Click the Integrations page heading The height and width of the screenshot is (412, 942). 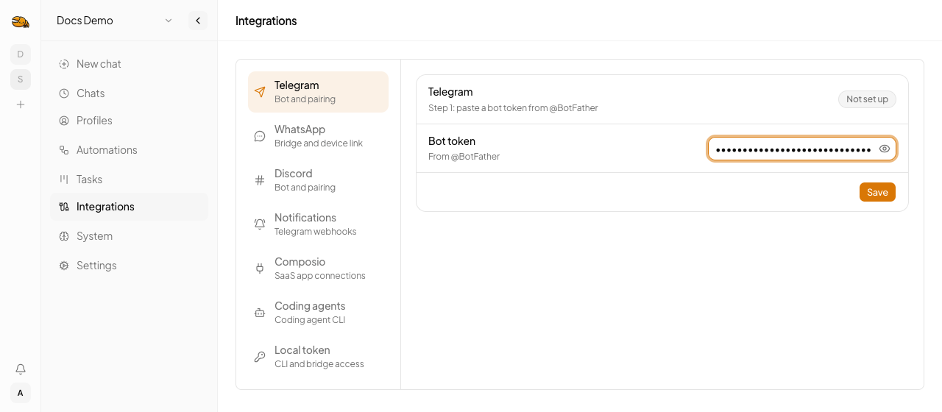(266, 21)
